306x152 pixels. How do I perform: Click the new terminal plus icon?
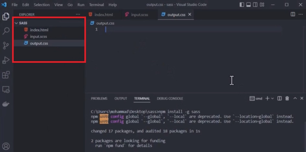(x=267, y=98)
